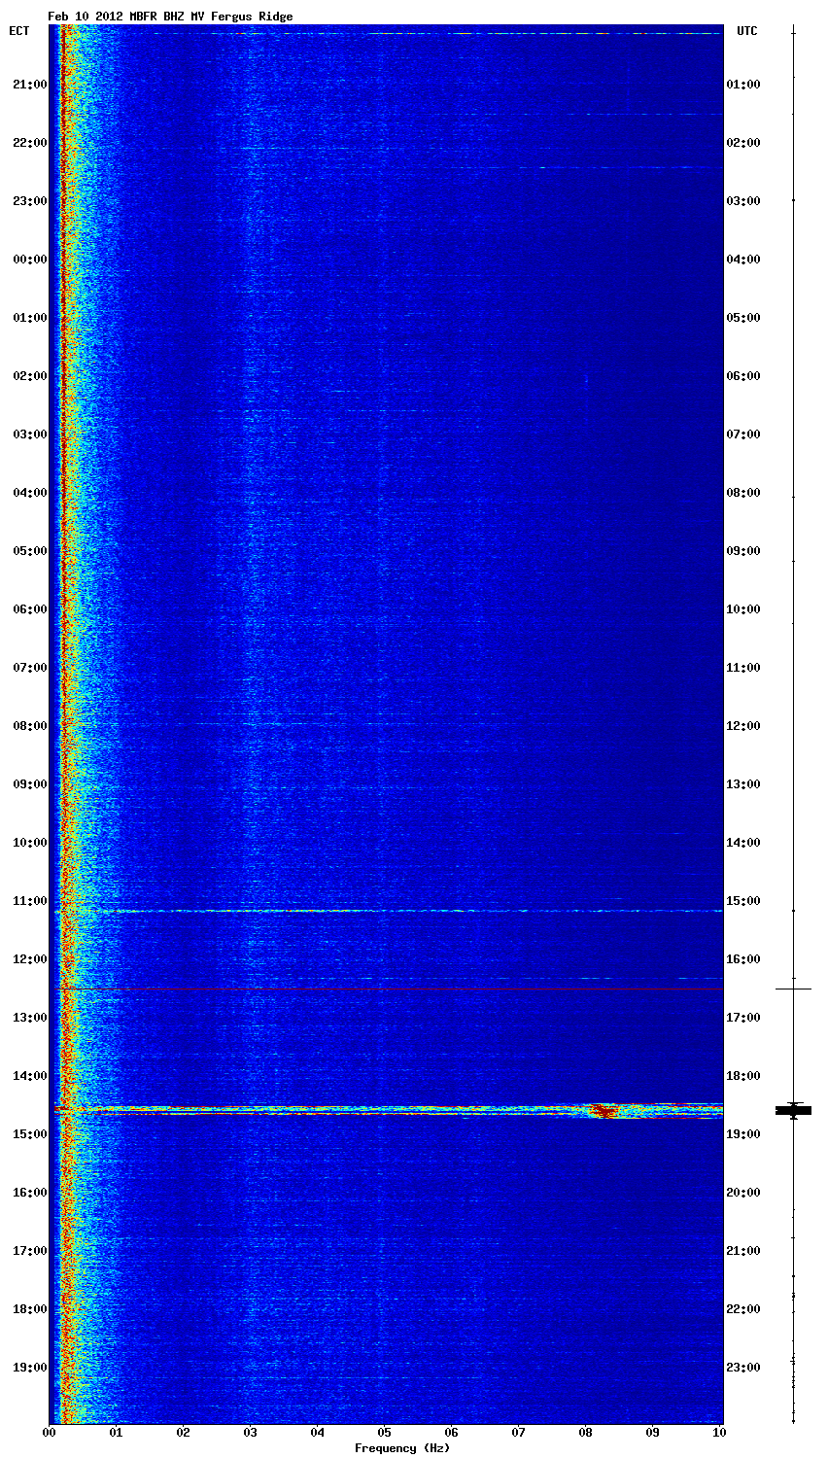Select '02:00' on the right UTC axis

[743, 143]
